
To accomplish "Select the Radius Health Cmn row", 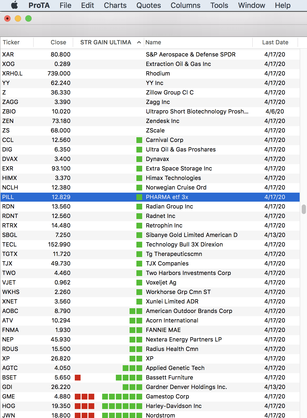I will [150, 349].
